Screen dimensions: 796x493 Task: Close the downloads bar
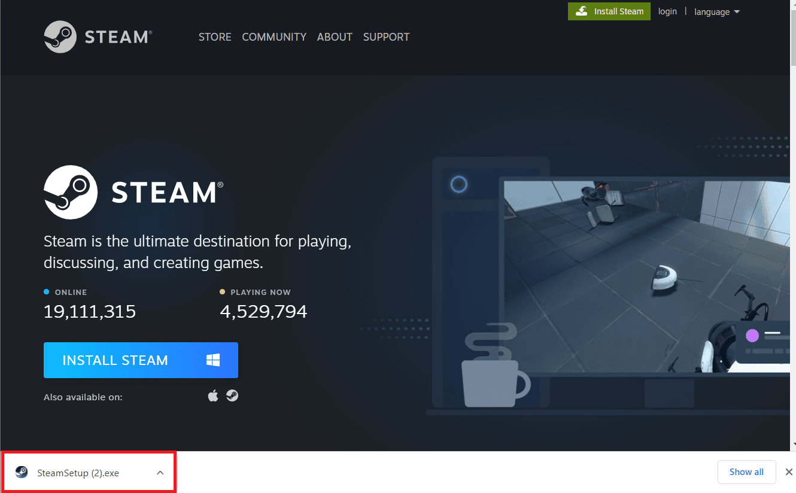789,472
